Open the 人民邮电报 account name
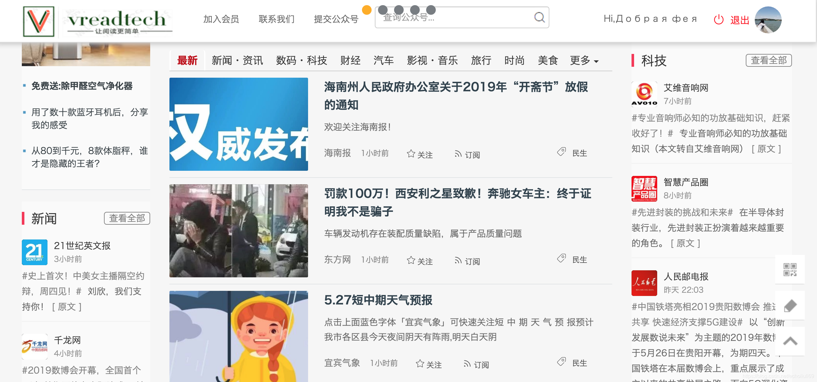 click(x=686, y=276)
